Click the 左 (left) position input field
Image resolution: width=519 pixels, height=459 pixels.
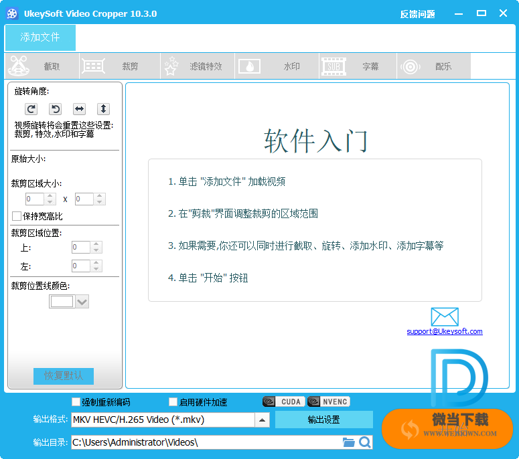coord(81,266)
